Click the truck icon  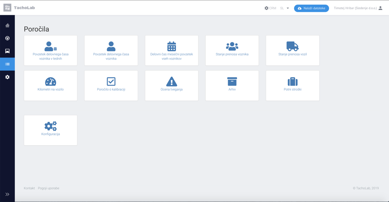point(292,46)
